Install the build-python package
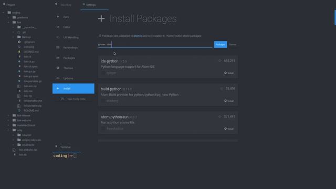 [229, 101]
